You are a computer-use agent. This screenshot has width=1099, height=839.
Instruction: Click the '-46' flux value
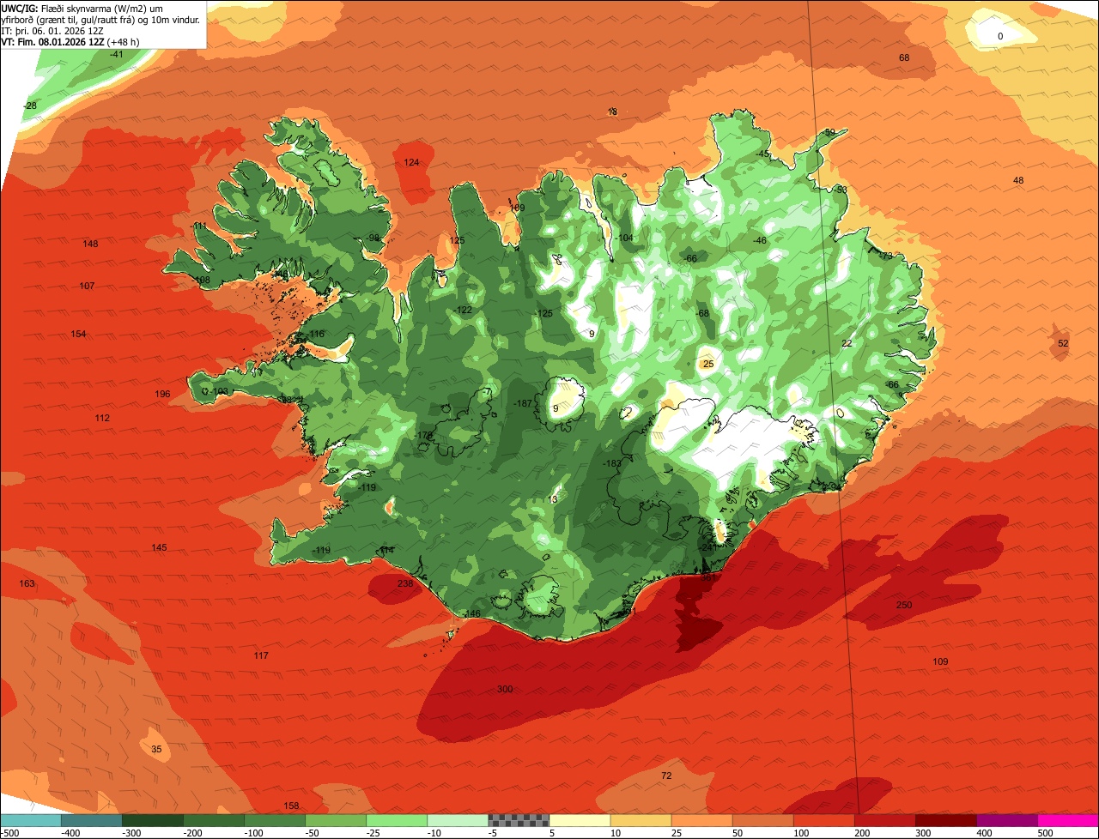[x=759, y=240]
